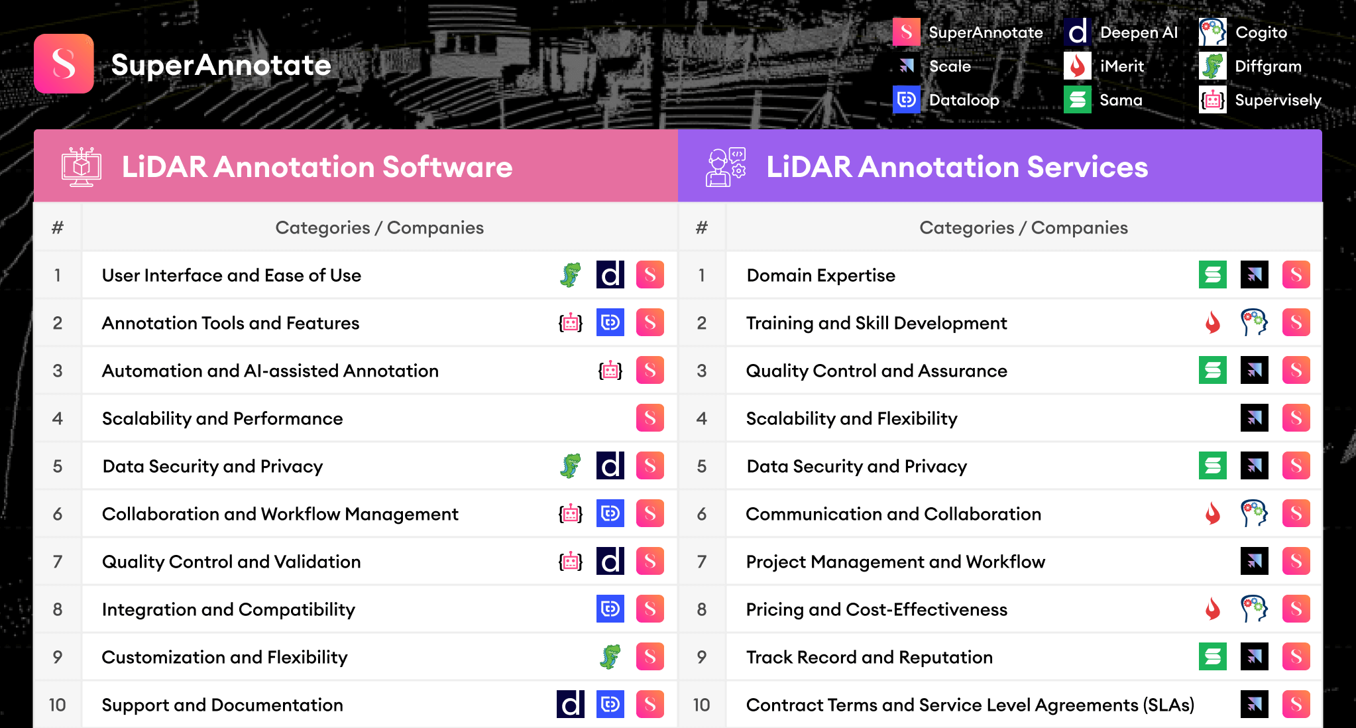The height and width of the screenshot is (728, 1356).
Task: Click the iMerit flame icon in the legend
Action: tap(1077, 66)
